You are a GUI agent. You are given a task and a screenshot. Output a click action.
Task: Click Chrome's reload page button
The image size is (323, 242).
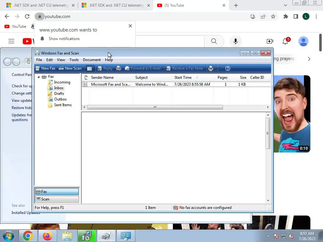tap(27, 16)
